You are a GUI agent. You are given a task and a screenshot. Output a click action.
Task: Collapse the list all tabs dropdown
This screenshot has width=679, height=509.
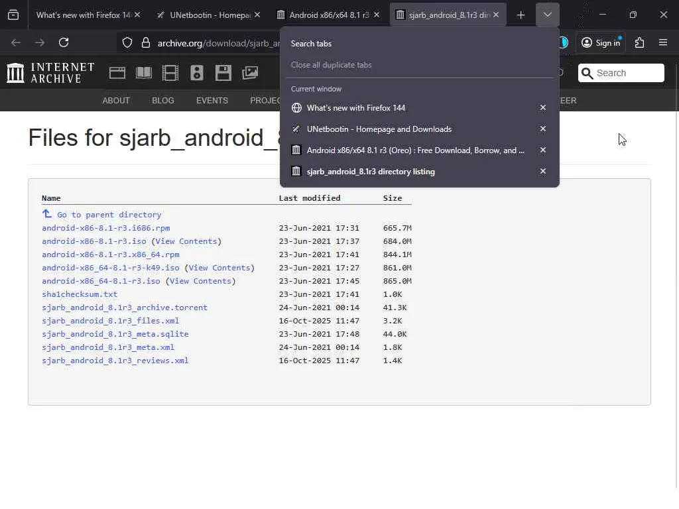coord(547,15)
